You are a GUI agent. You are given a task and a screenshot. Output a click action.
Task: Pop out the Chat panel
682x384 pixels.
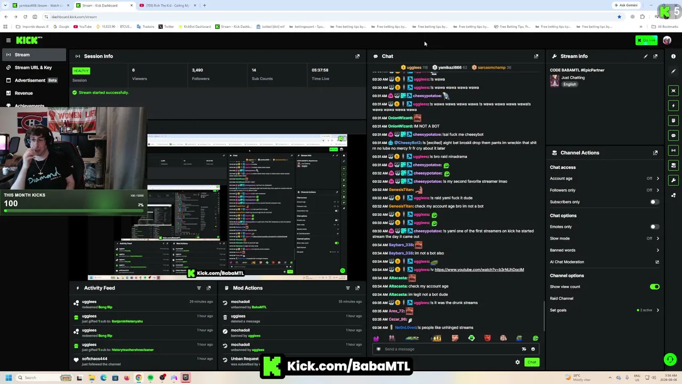[536, 56]
